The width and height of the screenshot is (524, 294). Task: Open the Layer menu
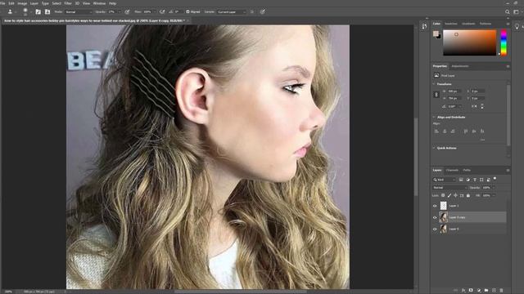point(34,3)
